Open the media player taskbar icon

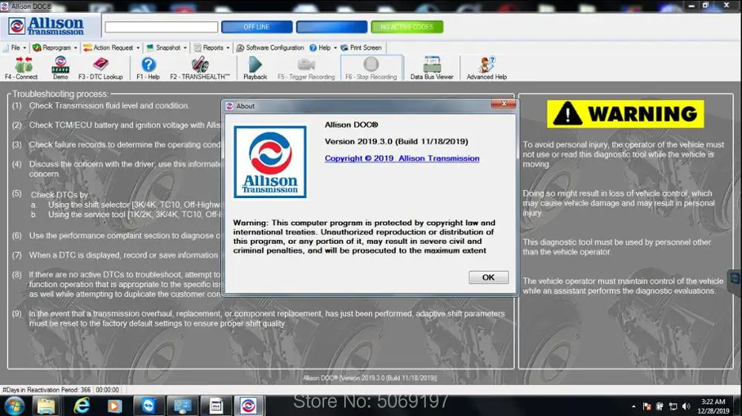point(114,406)
